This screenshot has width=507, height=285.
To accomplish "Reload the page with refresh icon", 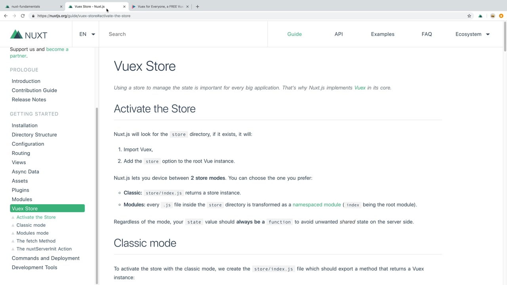I will point(23,16).
